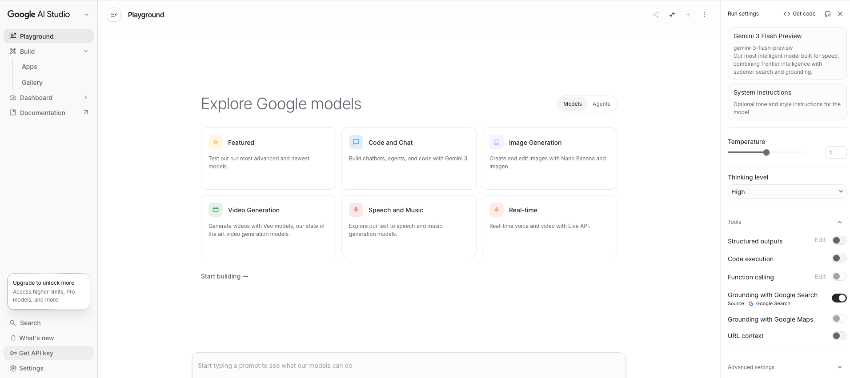Click the Get API key icon
Viewport: 850px width, 378px height.
[x=13, y=353]
